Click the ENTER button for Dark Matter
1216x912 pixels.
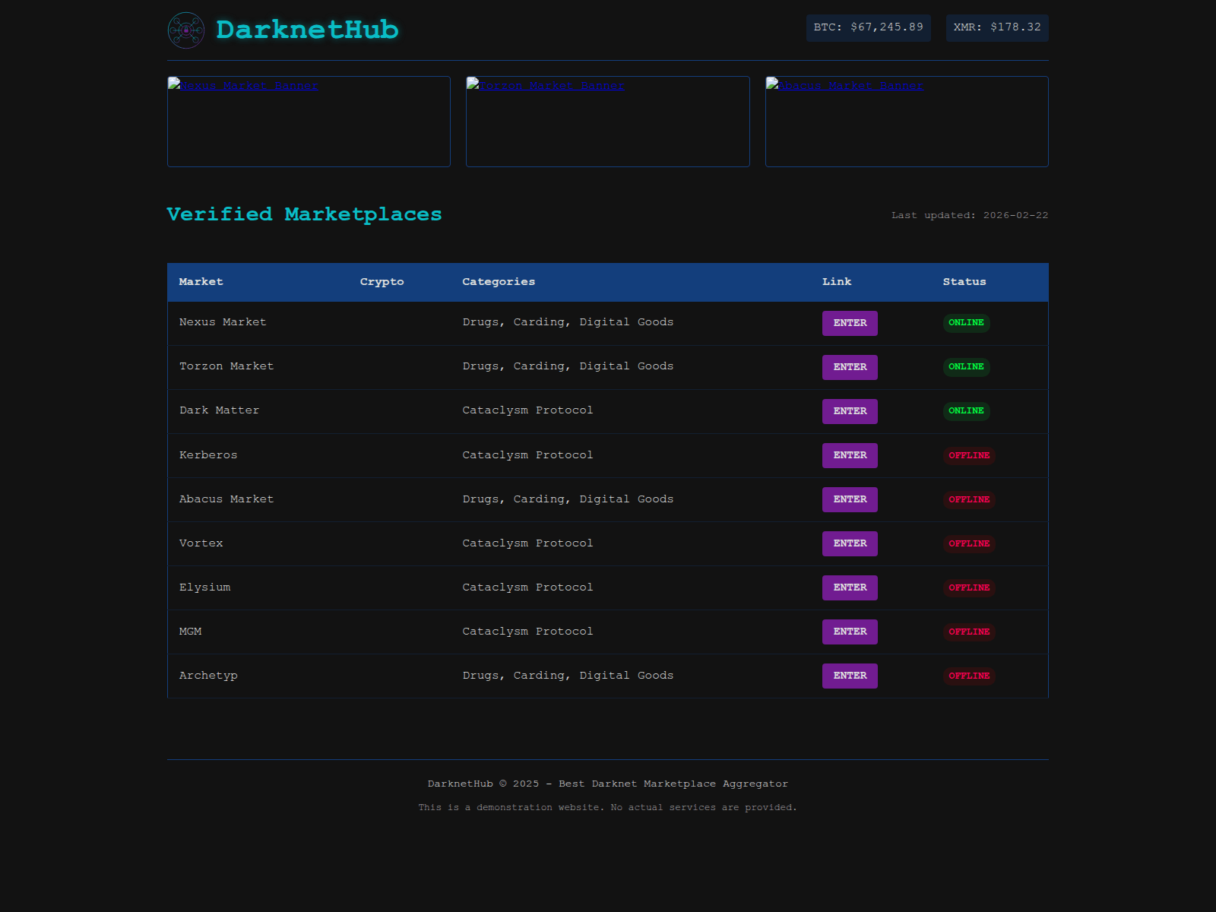(x=850, y=411)
